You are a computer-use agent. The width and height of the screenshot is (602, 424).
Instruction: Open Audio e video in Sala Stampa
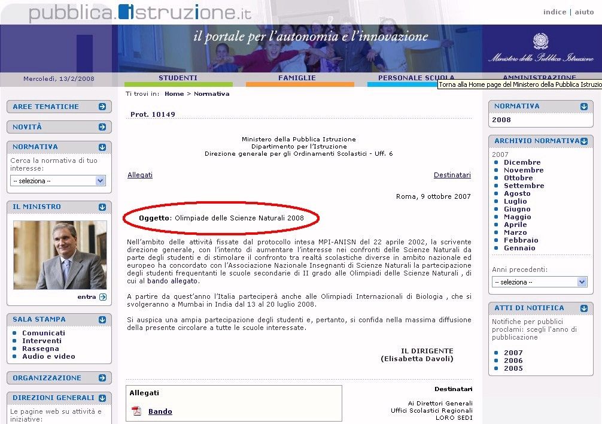point(48,356)
